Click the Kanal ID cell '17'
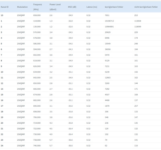 pos(2,106)
